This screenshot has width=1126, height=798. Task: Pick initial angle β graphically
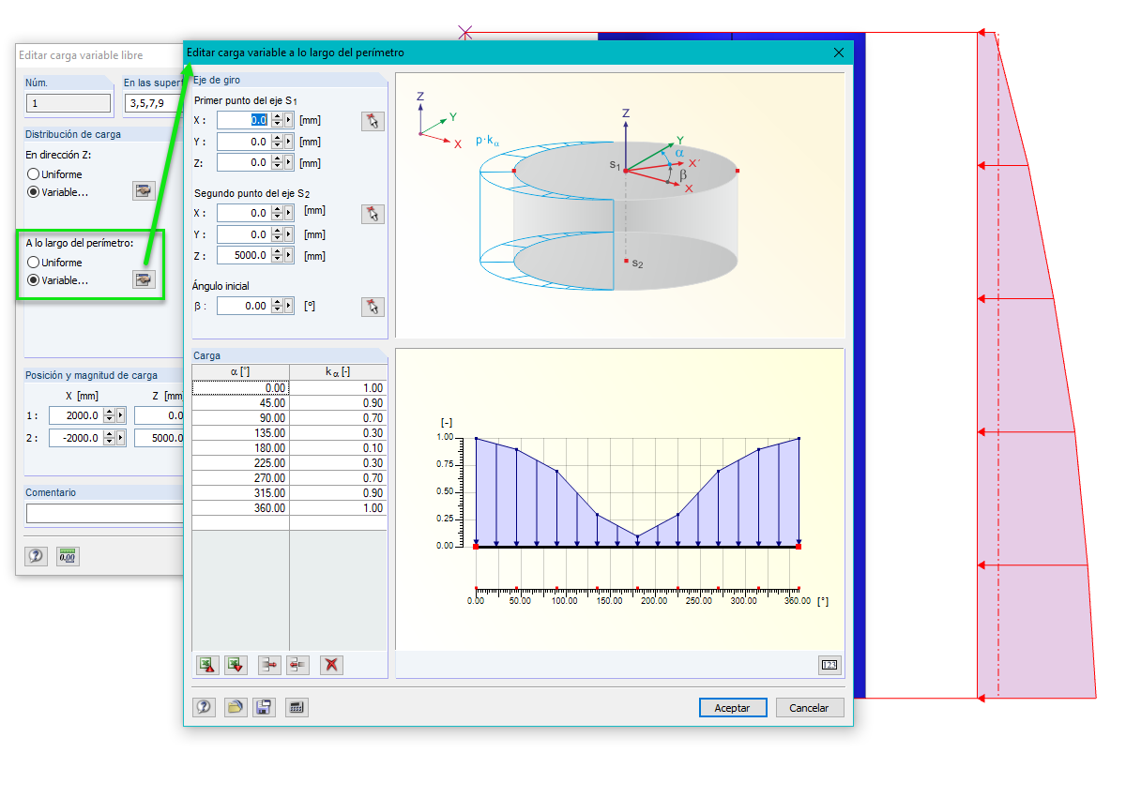(x=373, y=307)
